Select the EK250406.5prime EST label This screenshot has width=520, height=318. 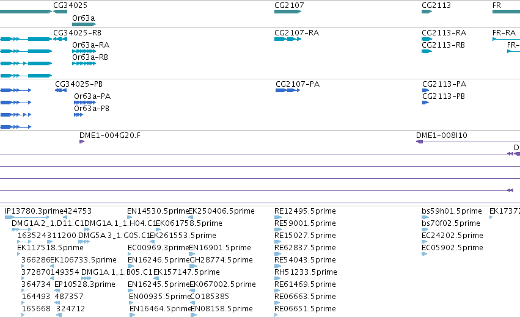point(222,211)
